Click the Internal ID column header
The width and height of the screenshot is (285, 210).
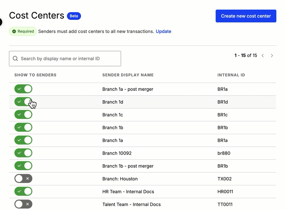click(231, 75)
